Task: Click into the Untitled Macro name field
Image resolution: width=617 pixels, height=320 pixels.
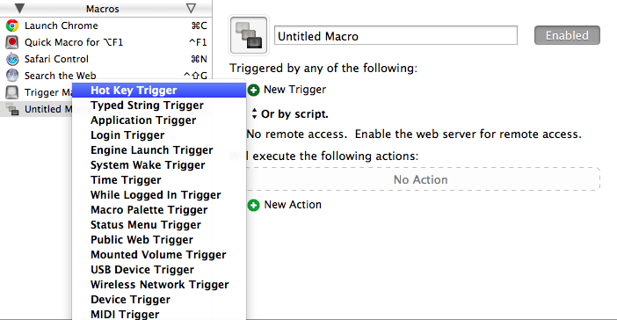Action: [x=396, y=35]
